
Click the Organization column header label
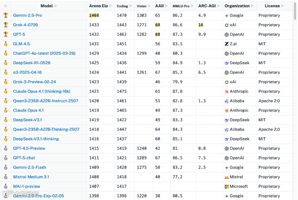[237, 6]
